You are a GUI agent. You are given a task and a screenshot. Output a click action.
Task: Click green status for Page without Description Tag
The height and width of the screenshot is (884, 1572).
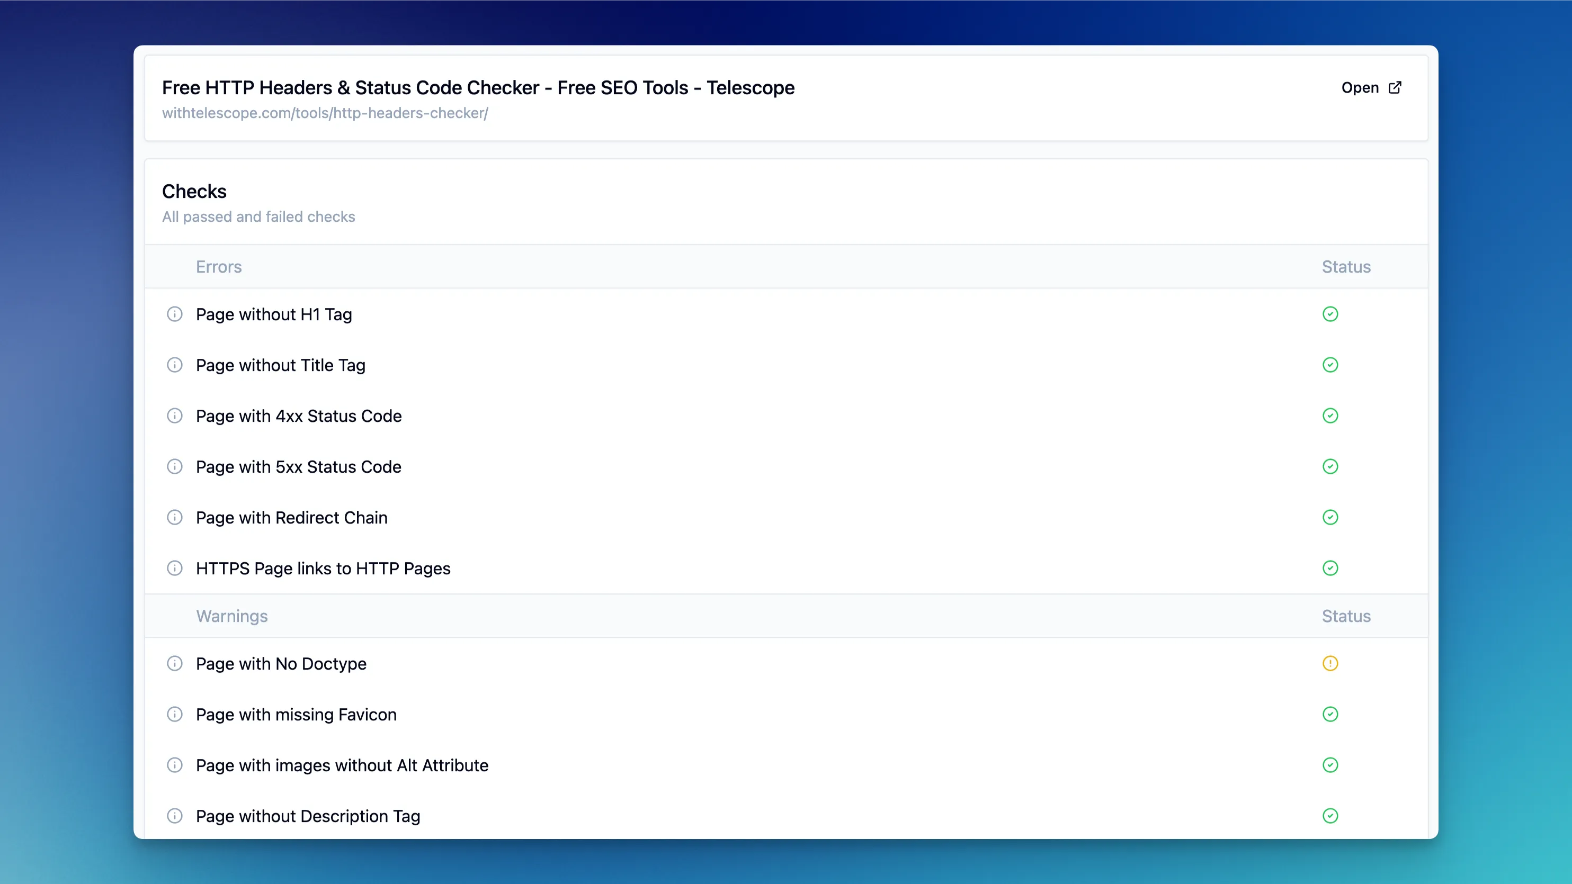pos(1330,816)
